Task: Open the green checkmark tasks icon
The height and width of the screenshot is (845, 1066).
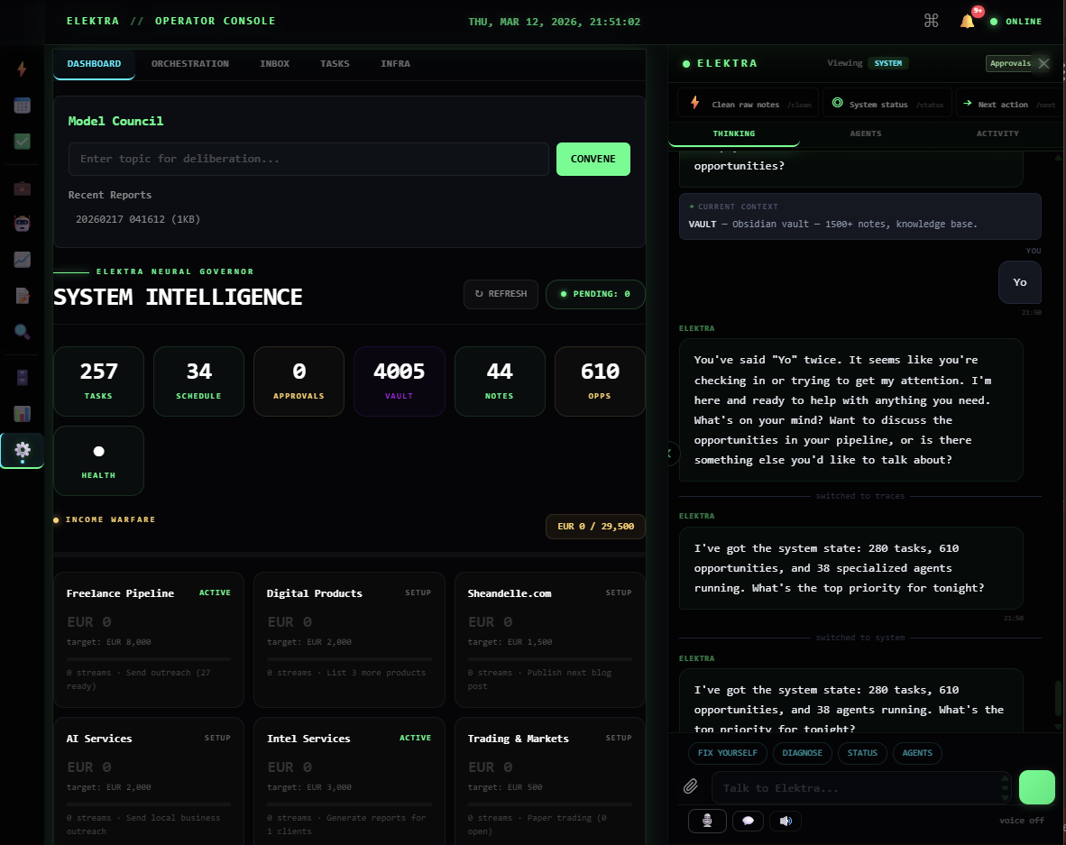Action: [x=22, y=142]
